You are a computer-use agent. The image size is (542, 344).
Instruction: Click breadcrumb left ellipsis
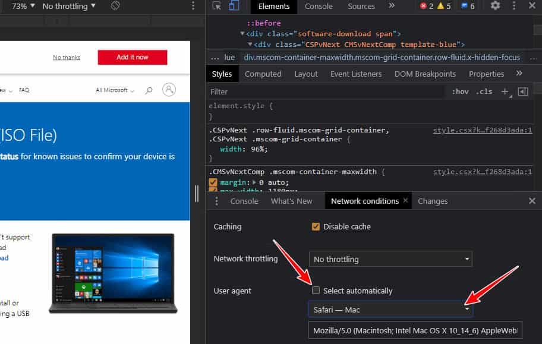point(215,58)
